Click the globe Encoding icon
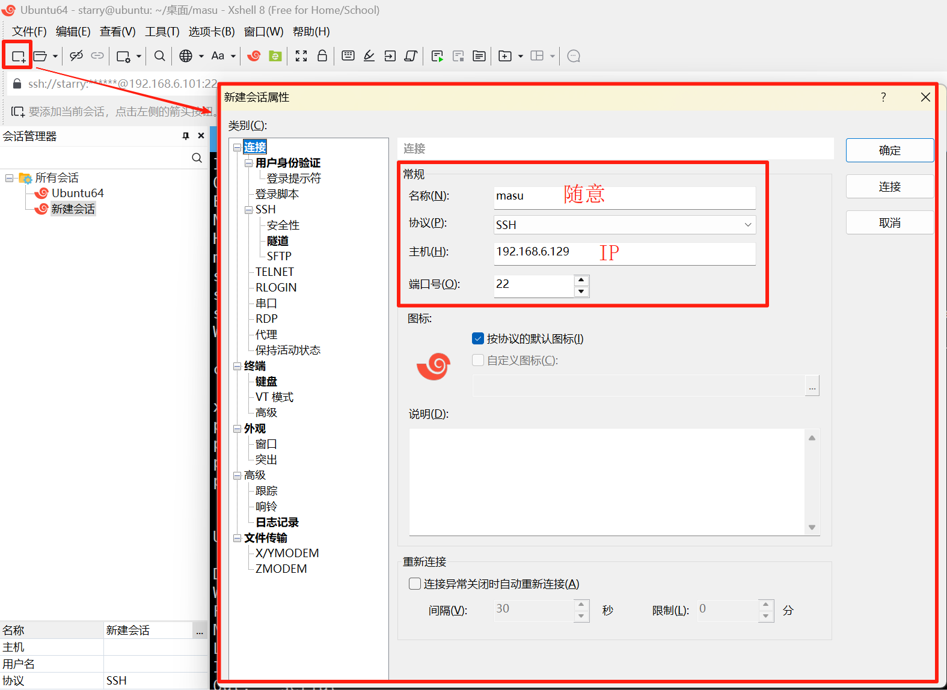This screenshot has width=947, height=690. click(186, 56)
